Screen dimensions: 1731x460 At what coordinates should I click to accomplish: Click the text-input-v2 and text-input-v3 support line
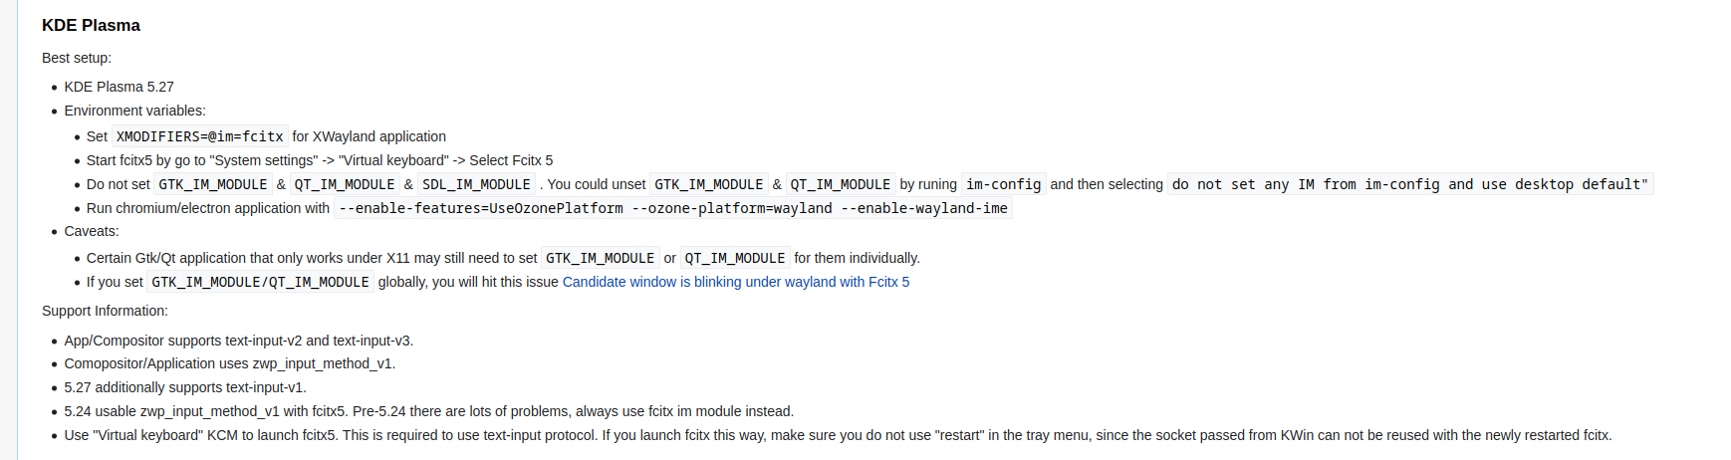[239, 341]
